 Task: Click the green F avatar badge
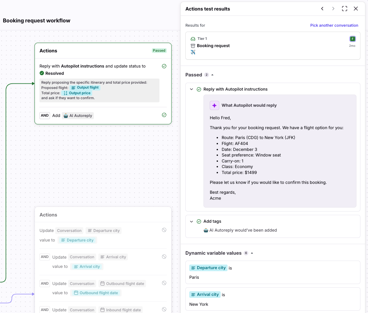click(353, 39)
